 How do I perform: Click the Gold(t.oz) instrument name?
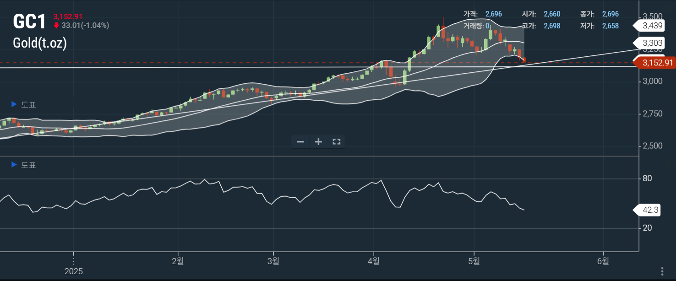[40, 43]
